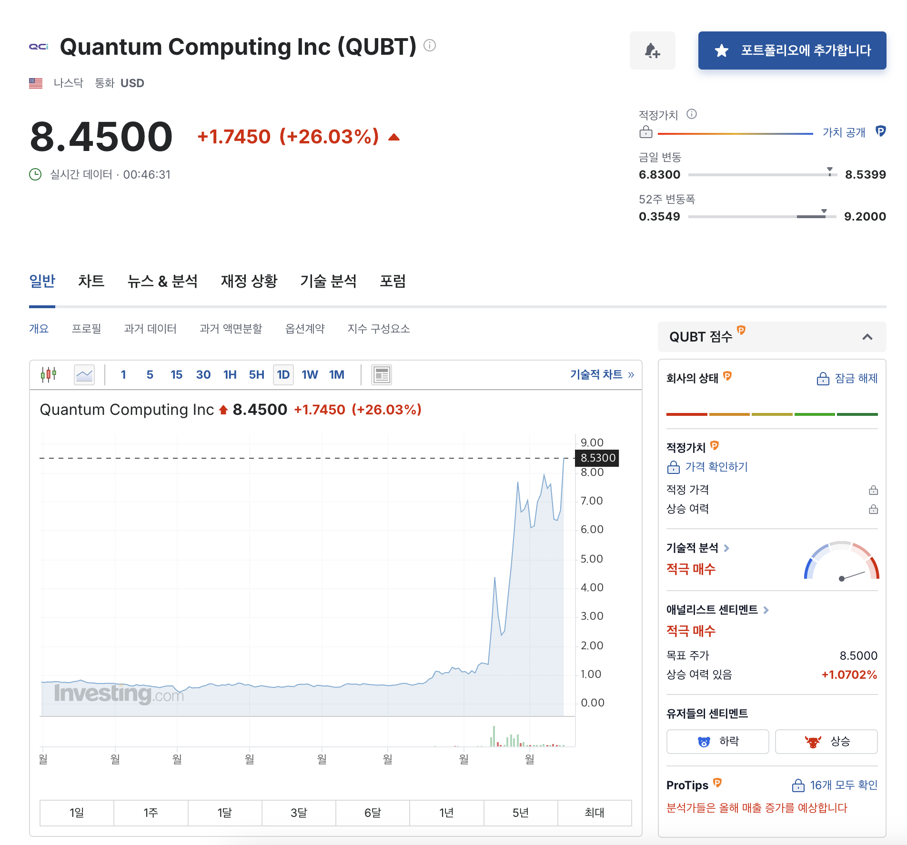Click the technical analysis gauge

point(841,561)
